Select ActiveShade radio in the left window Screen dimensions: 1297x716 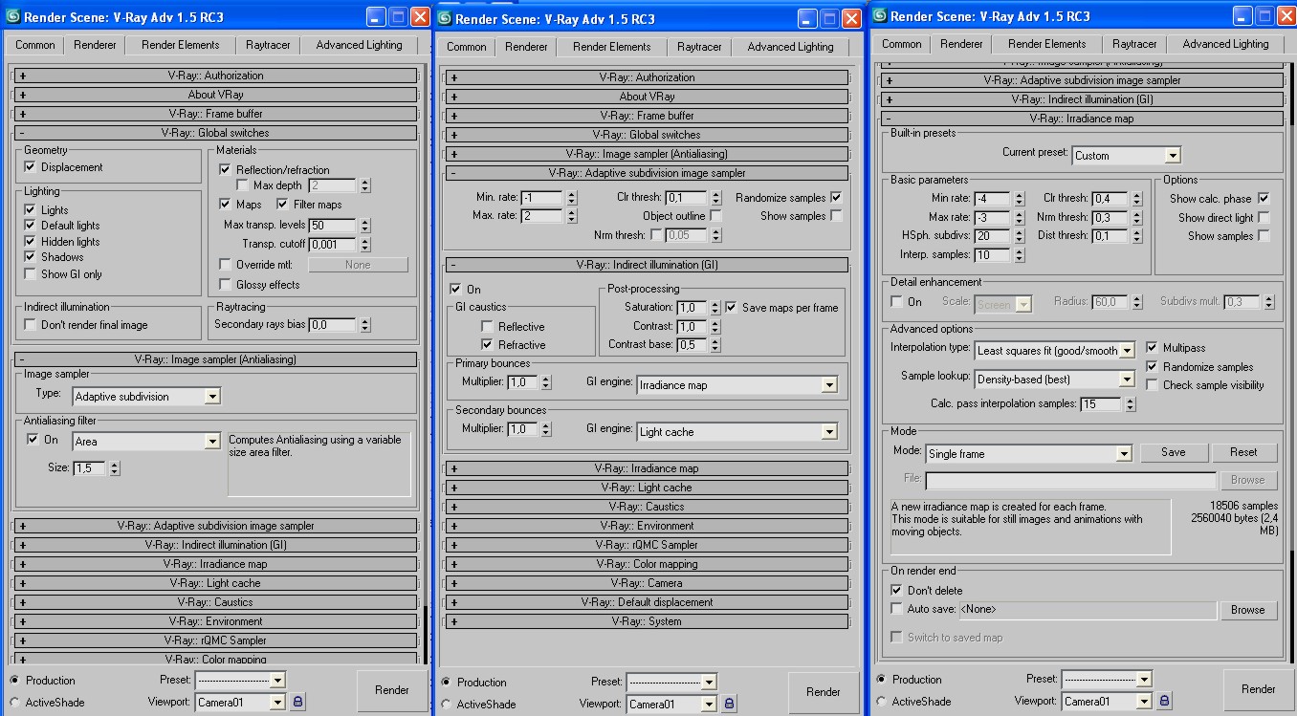tap(14, 703)
